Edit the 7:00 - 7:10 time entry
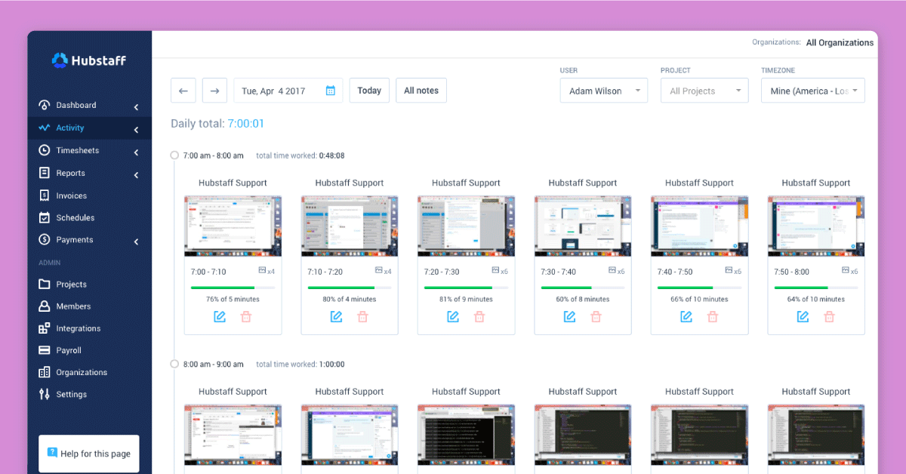906x474 pixels. coord(220,317)
